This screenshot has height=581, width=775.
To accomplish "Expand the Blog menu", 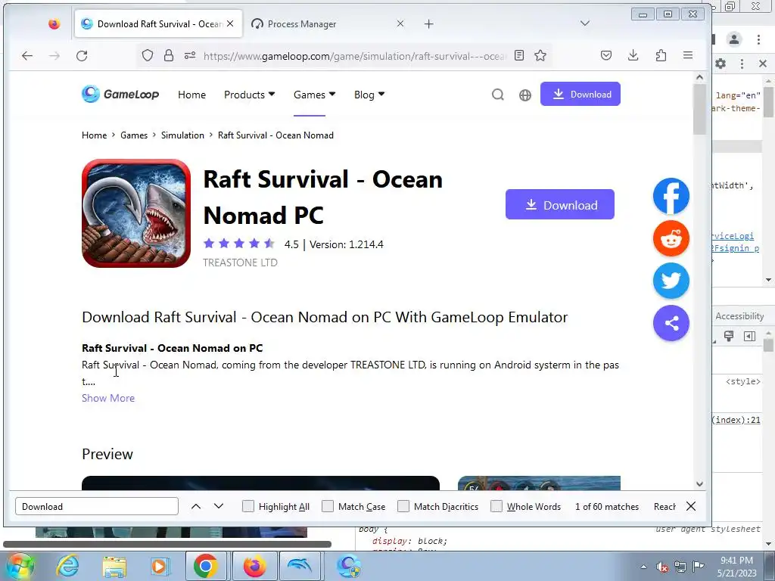I will [369, 95].
